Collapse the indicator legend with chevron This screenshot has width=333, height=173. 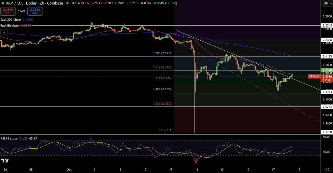4,32
